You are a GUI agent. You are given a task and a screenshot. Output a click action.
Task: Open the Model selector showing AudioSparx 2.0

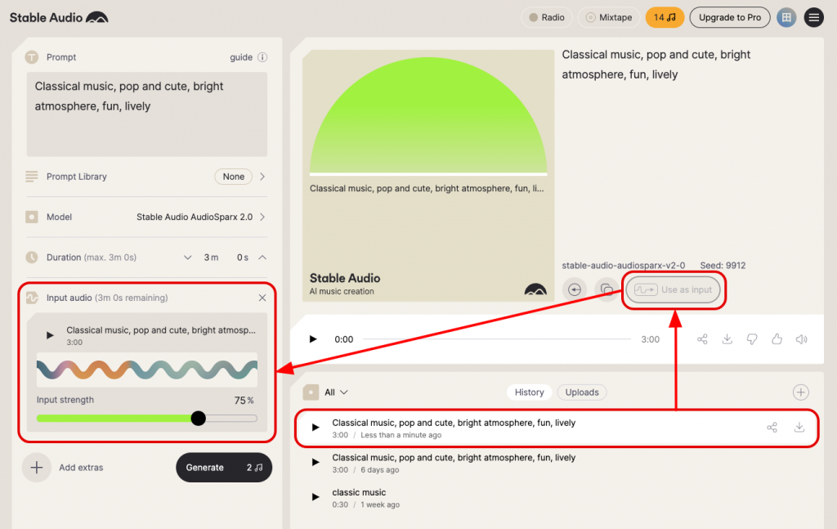coord(200,217)
